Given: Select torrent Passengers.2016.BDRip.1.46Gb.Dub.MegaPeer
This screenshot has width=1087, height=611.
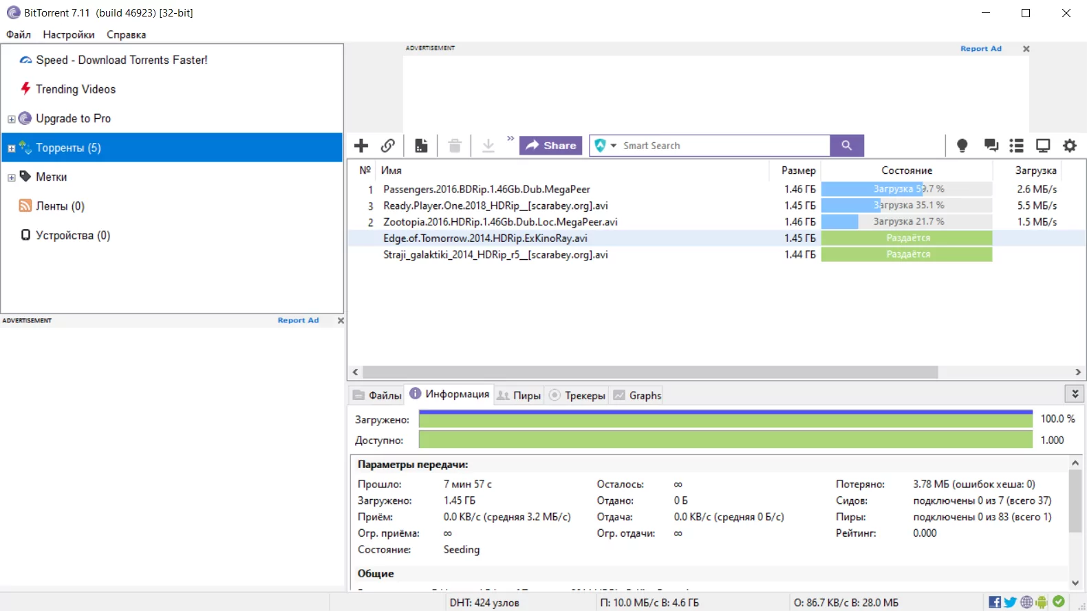Looking at the screenshot, I should [486, 189].
